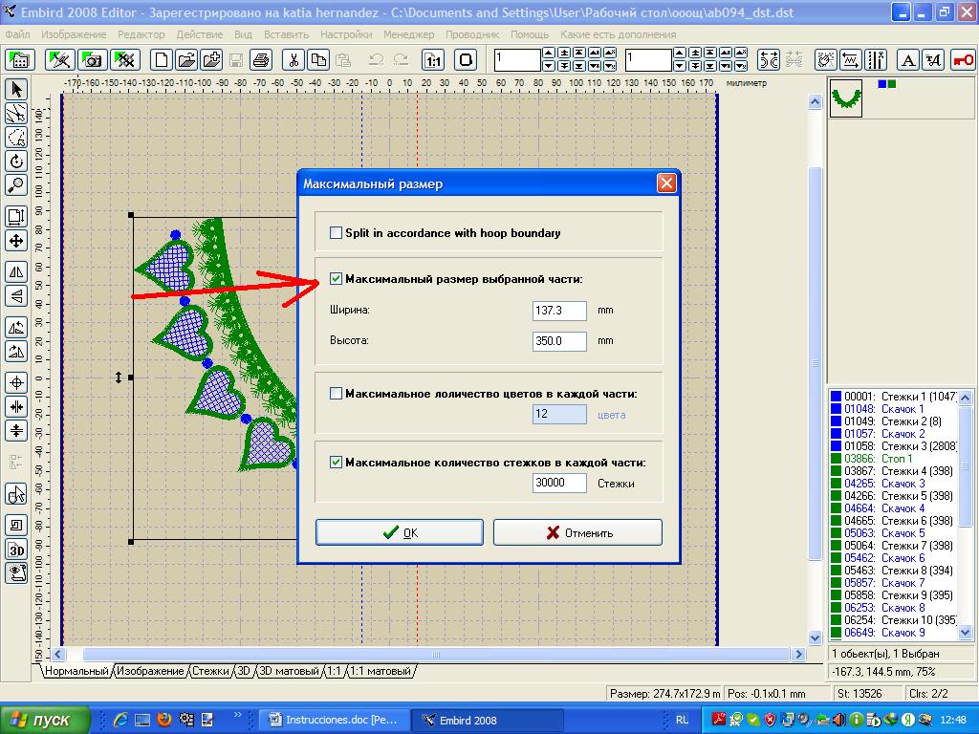Screen dimensions: 979x734
Task: Click the new blank document icon
Action: click(x=162, y=60)
